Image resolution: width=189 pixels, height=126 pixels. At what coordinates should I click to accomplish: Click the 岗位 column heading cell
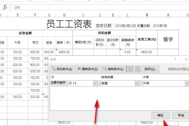(x=35, y=43)
